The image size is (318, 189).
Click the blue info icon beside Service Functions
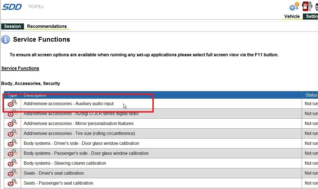pos(6,39)
